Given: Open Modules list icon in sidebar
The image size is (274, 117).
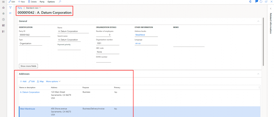Looking at the screenshot, I should [3, 31].
